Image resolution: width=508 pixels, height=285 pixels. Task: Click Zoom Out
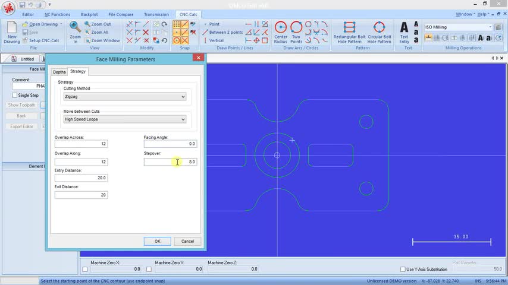pos(98,24)
